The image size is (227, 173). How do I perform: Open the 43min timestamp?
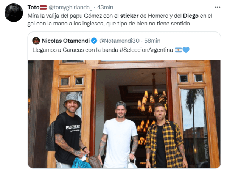(x=105, y=8)
